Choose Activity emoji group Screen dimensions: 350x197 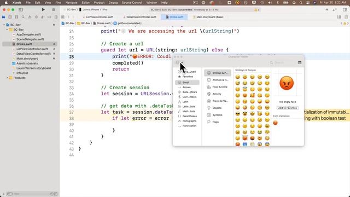pyautogui.click(x=218, y=94)
